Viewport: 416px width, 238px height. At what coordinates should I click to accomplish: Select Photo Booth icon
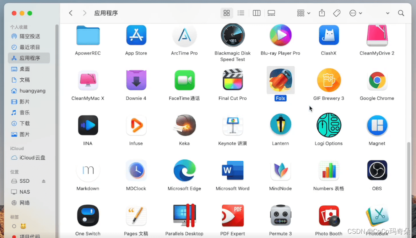tap(329, 215)
